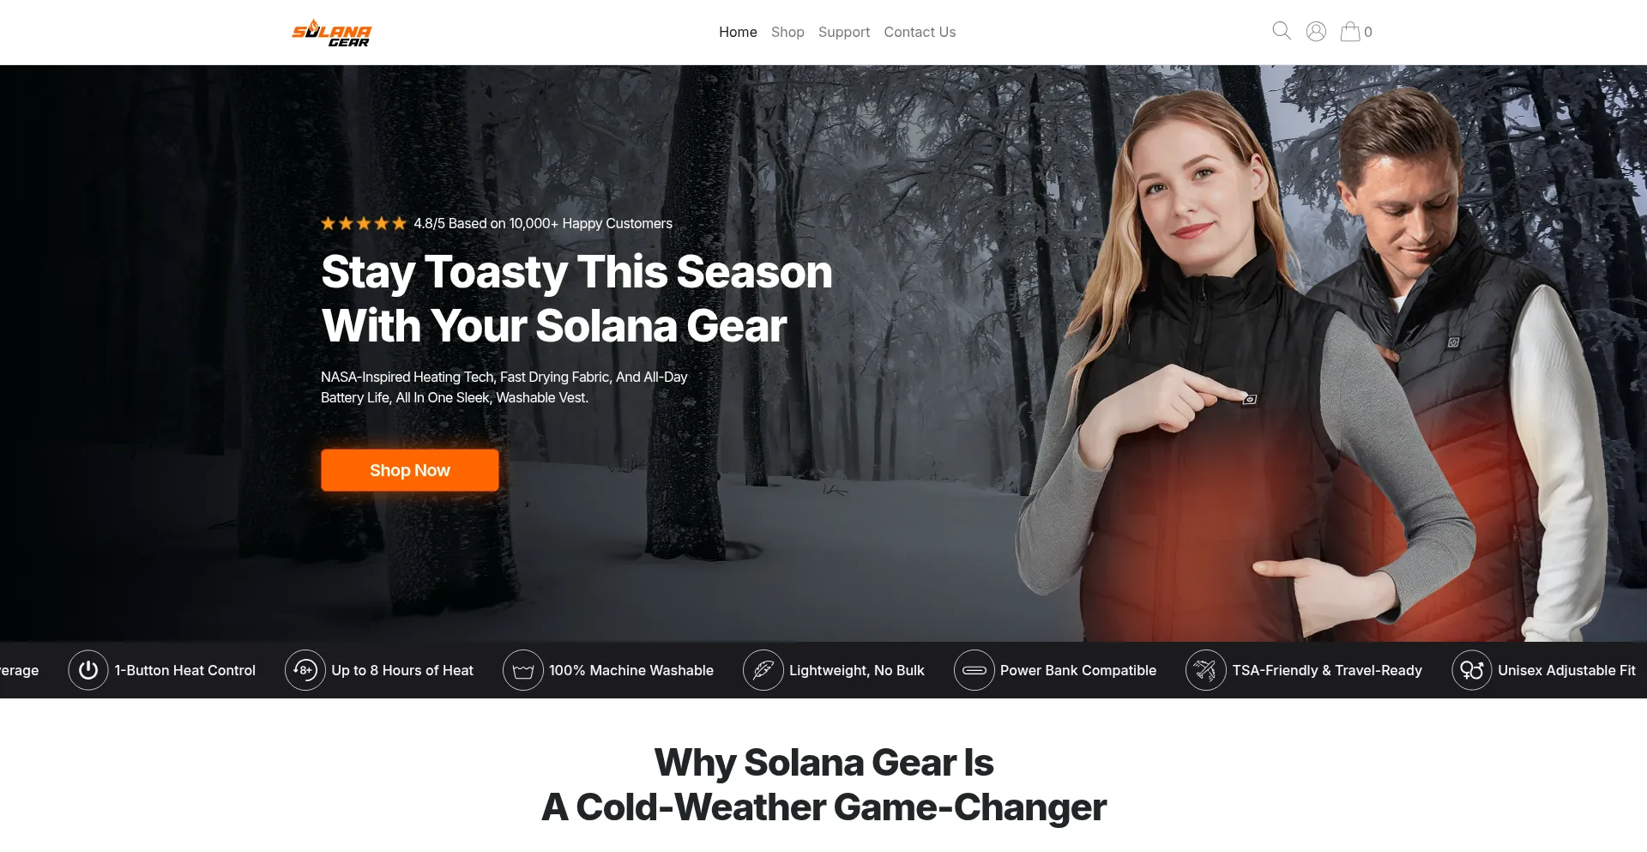Click the Stay Toasty This Season headline
The image size is (1647, 852).
pyautogui.click(x=576, y=299)
